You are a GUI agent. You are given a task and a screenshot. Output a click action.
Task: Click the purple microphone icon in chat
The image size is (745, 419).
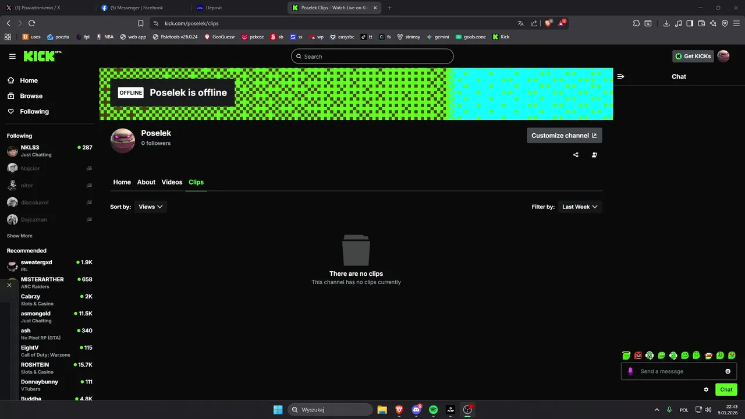(x=630, y=371)
